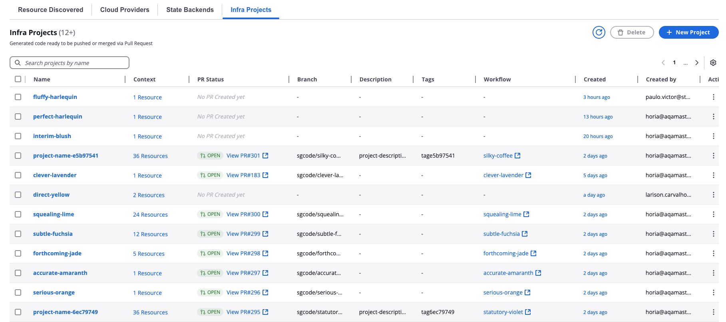Click pagination ellipsis for more pages
This screenshot has width=726, height=322.
click(x=686, y=63)
